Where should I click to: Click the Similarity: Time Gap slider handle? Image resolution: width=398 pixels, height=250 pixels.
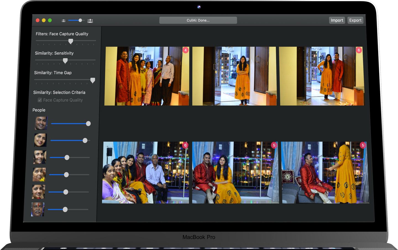coord(93,80)
